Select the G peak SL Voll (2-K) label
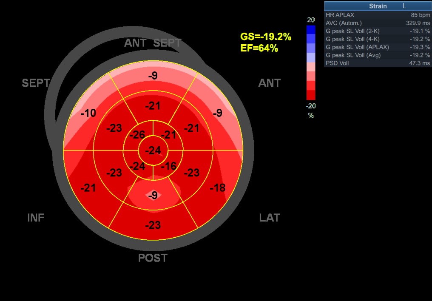 tap(352, 31)
